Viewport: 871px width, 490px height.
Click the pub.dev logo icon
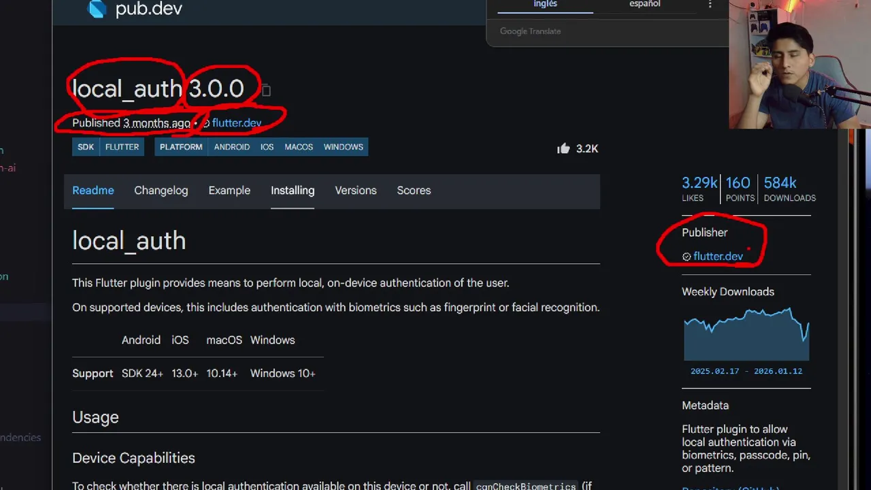[x=97, y=9]
